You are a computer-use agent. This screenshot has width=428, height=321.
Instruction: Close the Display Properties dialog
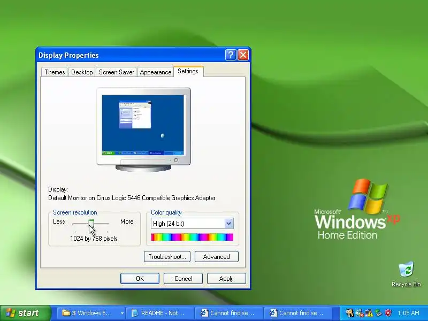pyautogui.click(x=243, y=55)
